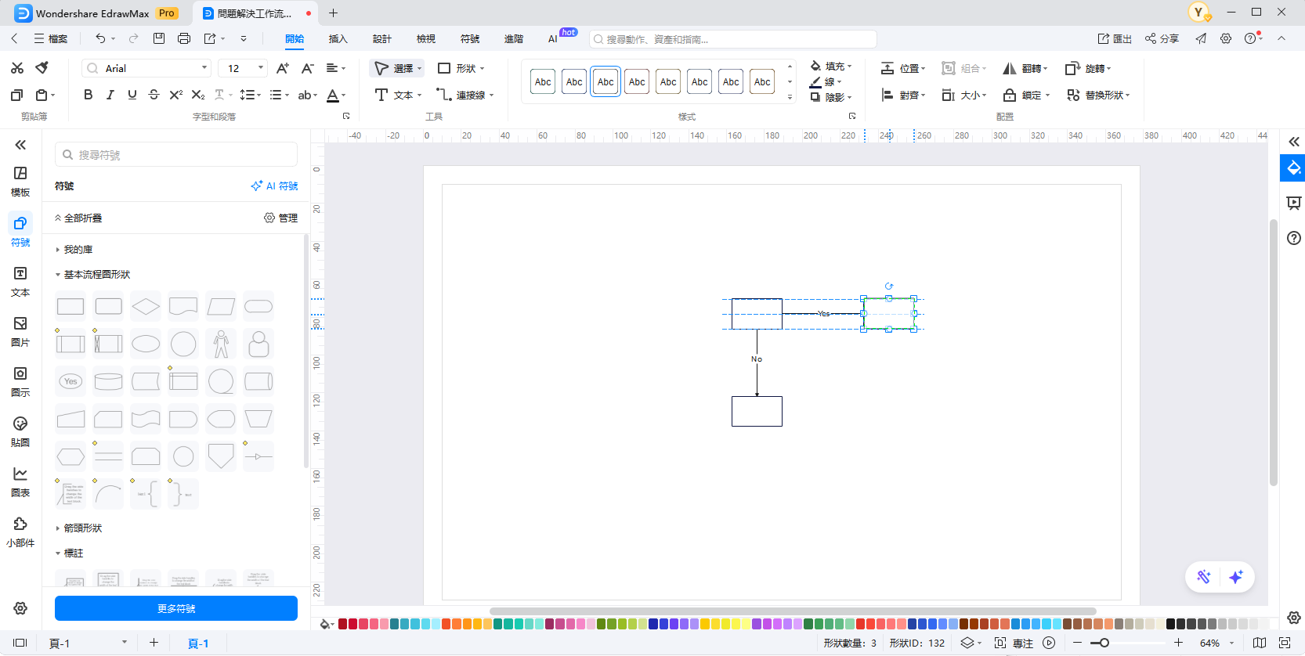
Task: Pick the first red color swatch in the palette
Action: tap(343, 624)
